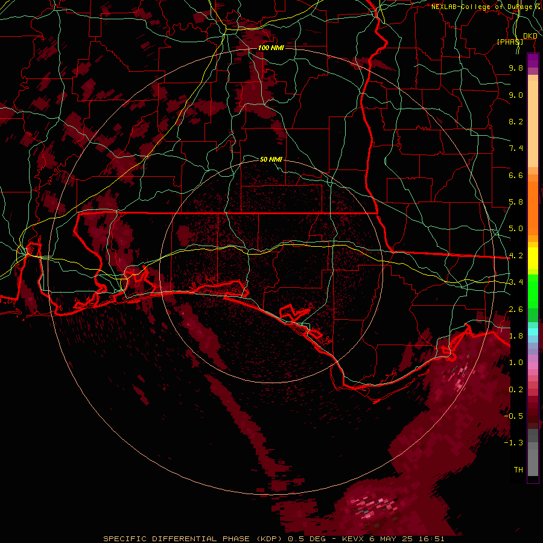Select the 9.0 legend value
543x543 pixels.
click(x=516, y=95)
